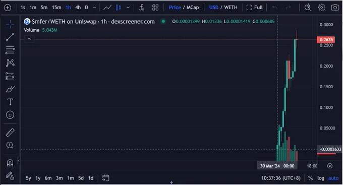Select the trend line drawing tool
This screenshot has height=185, width=343.
[x=10, y=37]
